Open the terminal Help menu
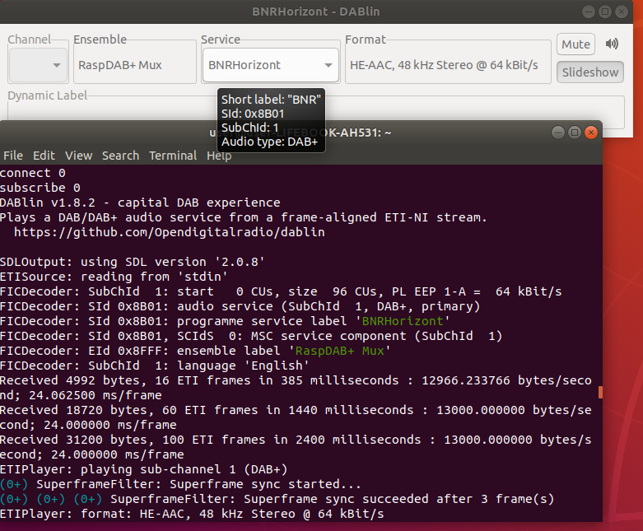643x531 pixels. pyautogui.click(x=219, y=156)
